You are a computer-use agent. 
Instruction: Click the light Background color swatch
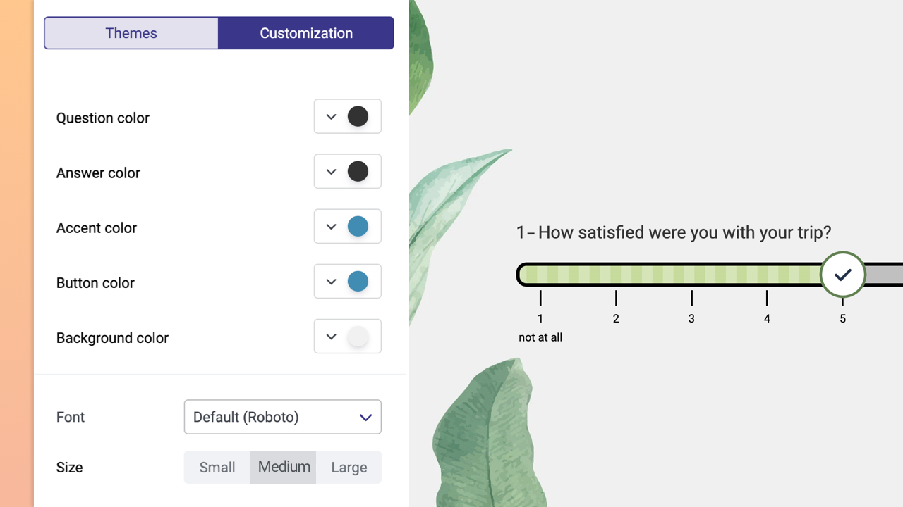click(x=358, y=336)
